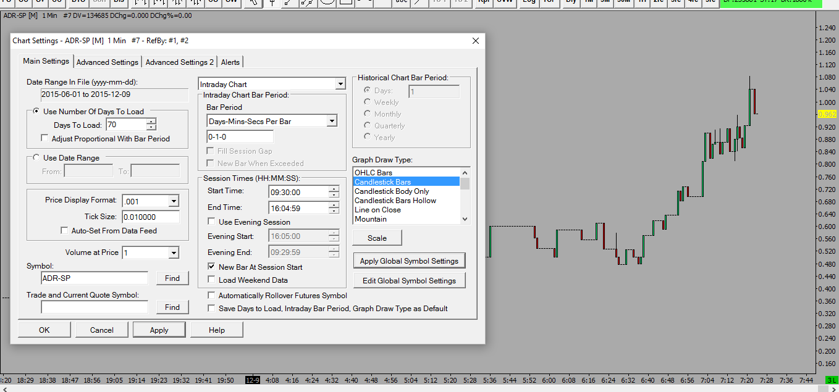Open Help for Chart Settings

click(x=217, y=330)
